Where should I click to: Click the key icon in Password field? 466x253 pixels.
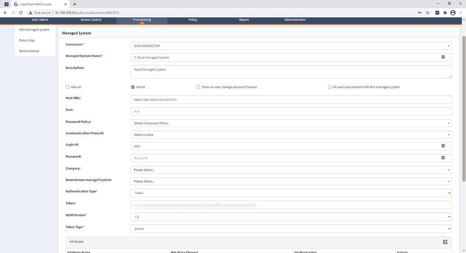tap(443, 158)
